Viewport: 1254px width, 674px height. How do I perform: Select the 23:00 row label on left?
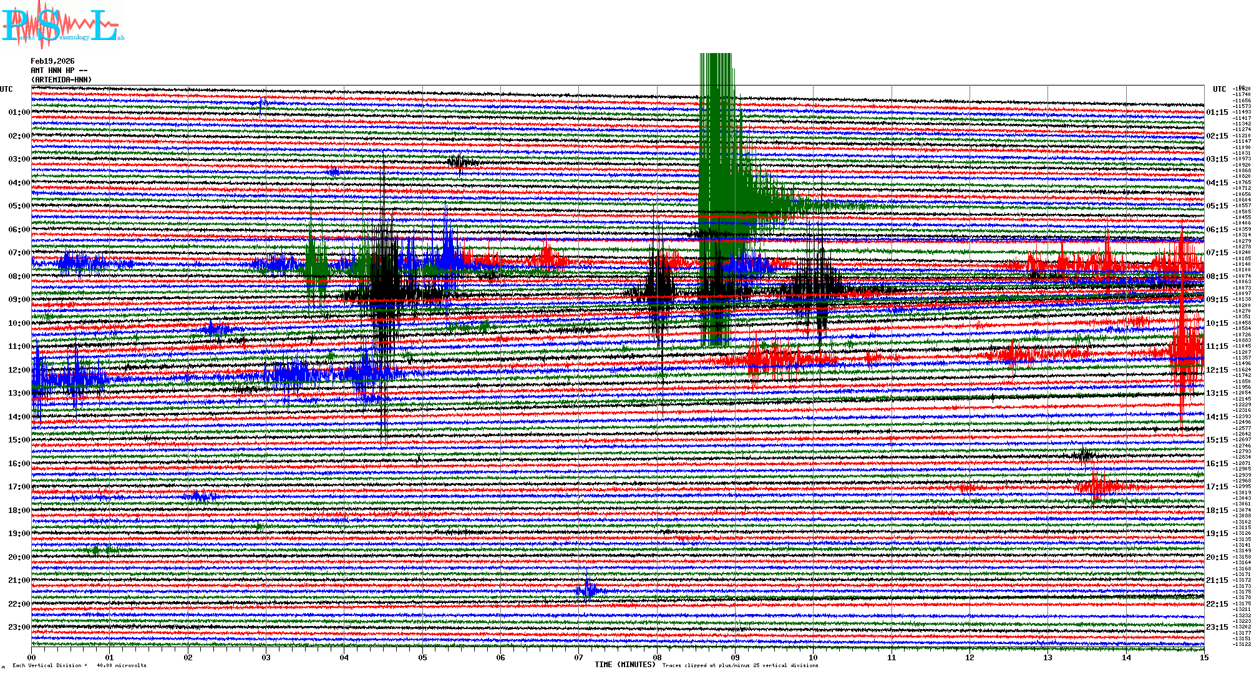(x=19, y=627)
